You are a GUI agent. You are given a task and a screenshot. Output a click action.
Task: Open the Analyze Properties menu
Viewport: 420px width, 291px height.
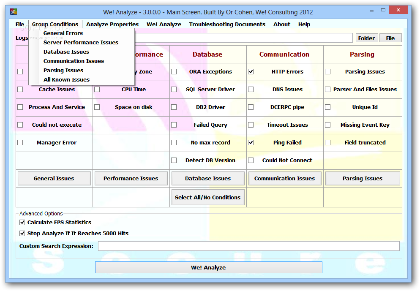pyautogui.click(x=112, y=24)
